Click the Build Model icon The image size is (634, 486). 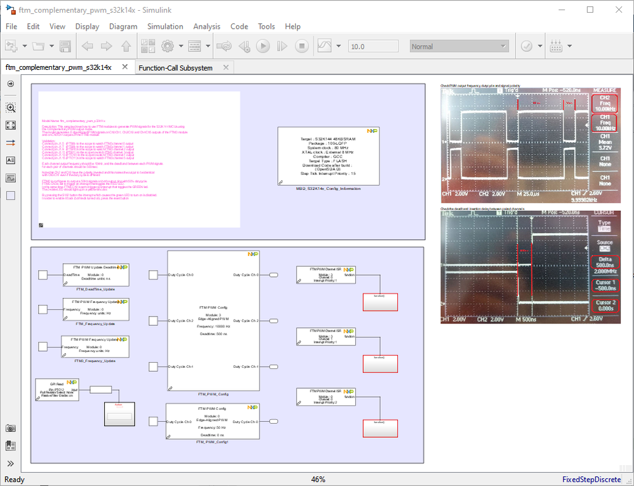pos(557,46)
